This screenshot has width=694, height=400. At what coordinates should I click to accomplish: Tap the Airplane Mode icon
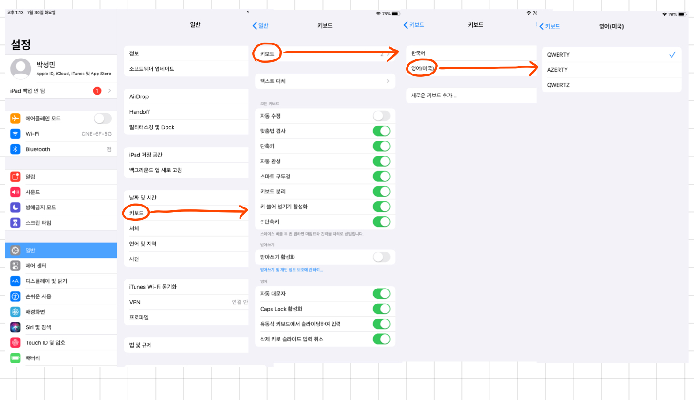click(x=15, y=119)
